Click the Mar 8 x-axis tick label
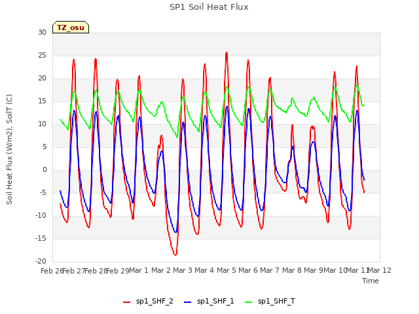 tap(292, 270)
